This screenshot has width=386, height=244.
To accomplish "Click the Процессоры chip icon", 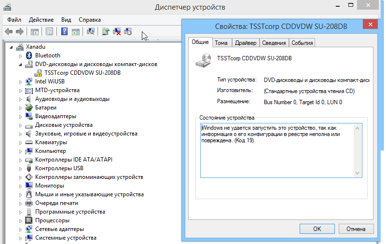I will point(29,220).
